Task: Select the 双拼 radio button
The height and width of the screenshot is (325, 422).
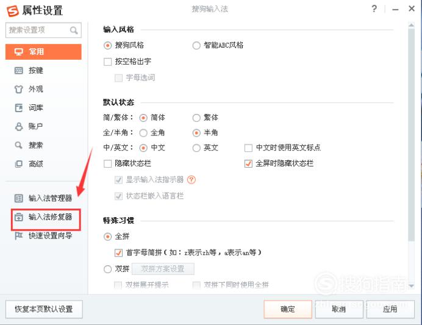Action: pyautogui.click(x=107, y=269)
